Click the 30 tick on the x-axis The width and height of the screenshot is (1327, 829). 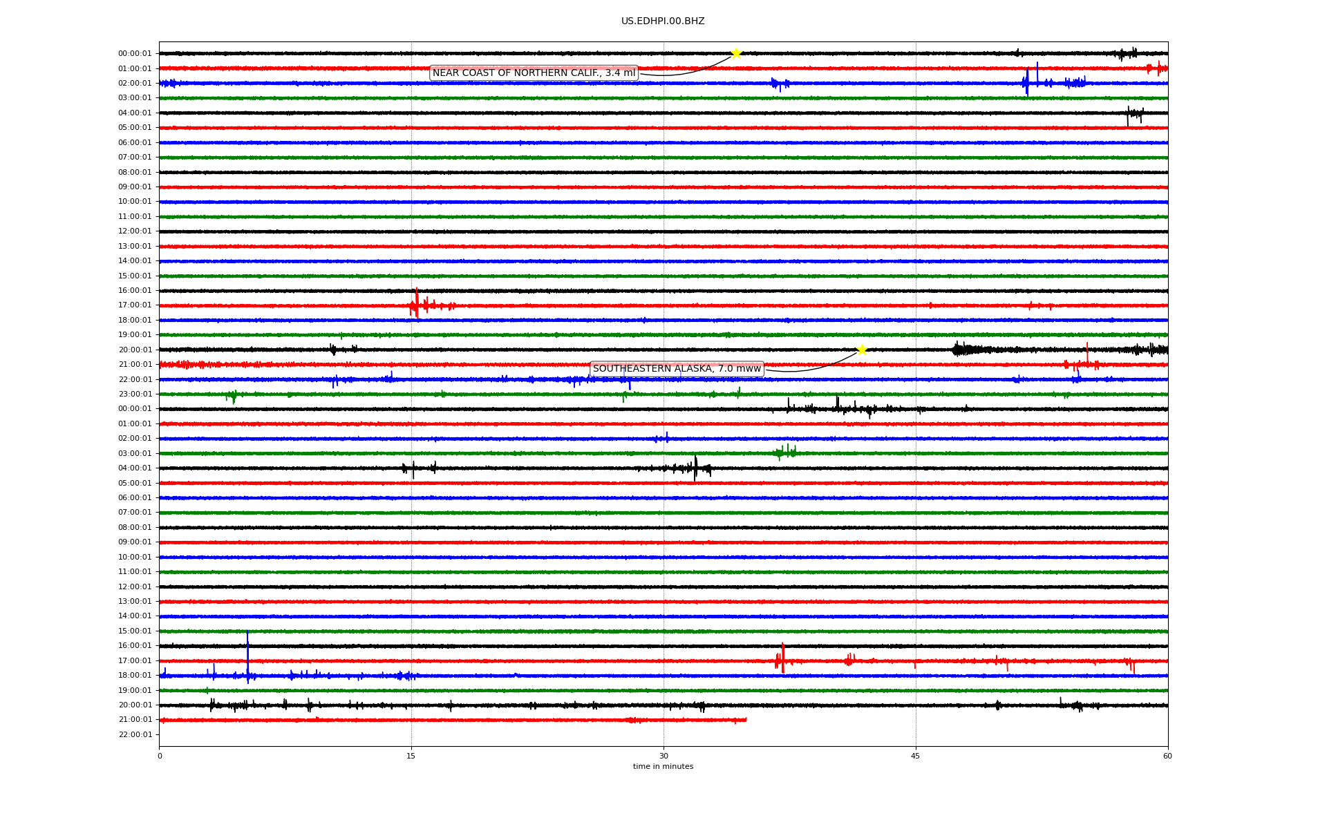click(x=663, y=756)
